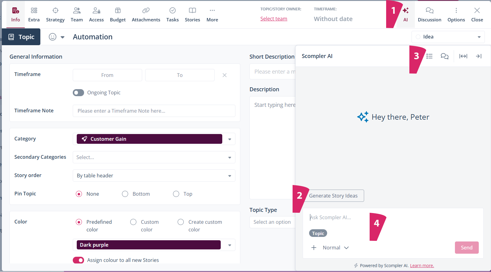Open the Dark purple color swatch selector
Image resolution: width=491 pixels, height=272 pixels.
coord(229,245)
